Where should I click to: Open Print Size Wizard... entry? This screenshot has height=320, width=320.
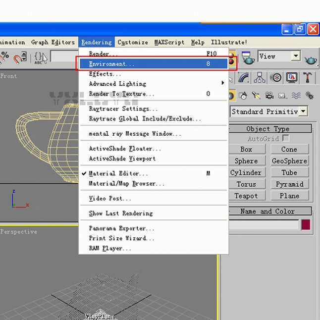154,238
